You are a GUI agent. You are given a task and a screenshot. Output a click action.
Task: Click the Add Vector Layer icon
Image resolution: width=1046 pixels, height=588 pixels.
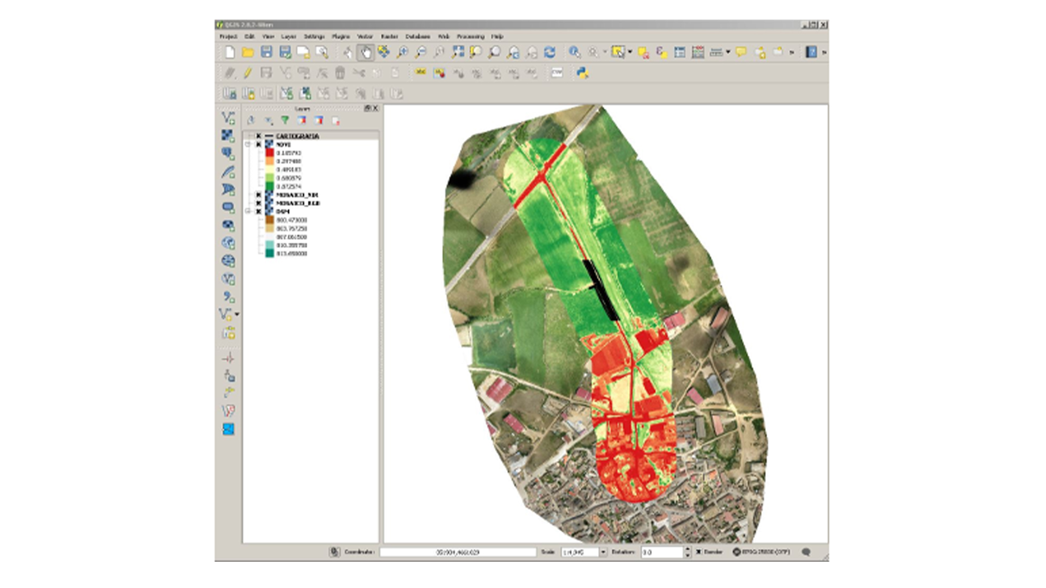[x=228, y=118]
